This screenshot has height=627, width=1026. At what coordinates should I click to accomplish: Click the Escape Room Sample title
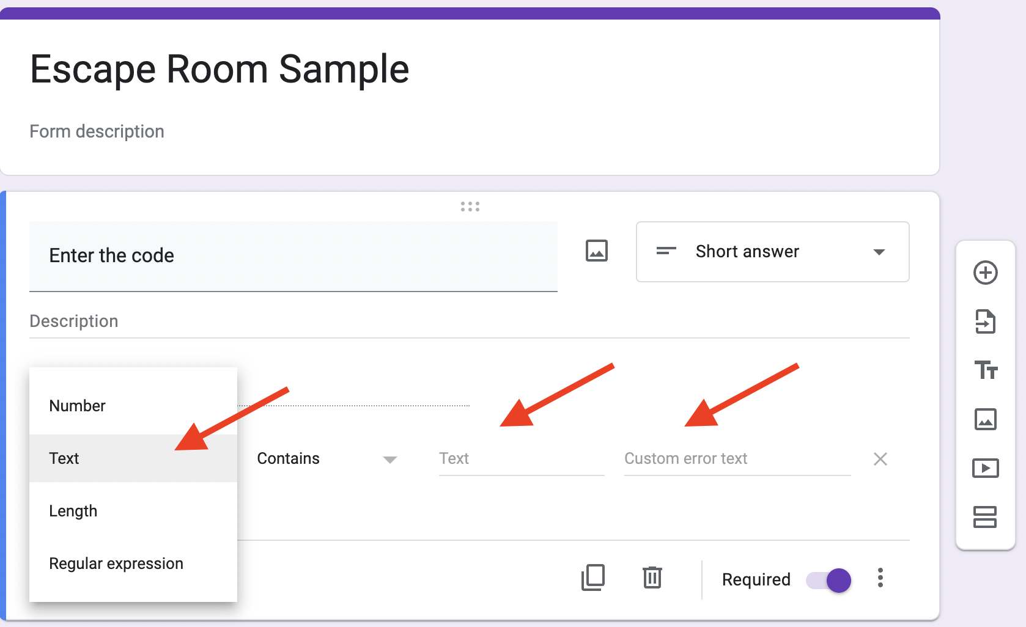click(x=220, y=68)
